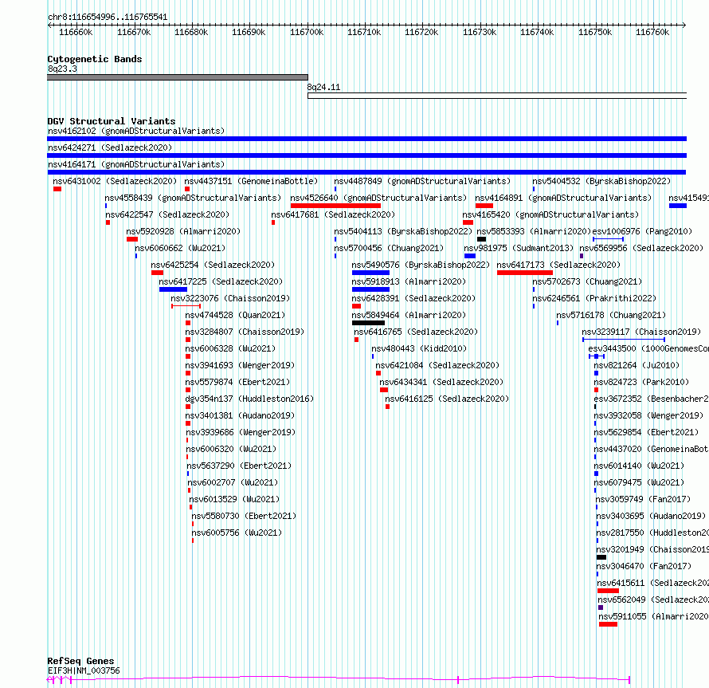The image size is (709, 688).
Task: Select the nsv4164171 gnomAD variant label
Action: pyautogui.click(x=136, y=164)
